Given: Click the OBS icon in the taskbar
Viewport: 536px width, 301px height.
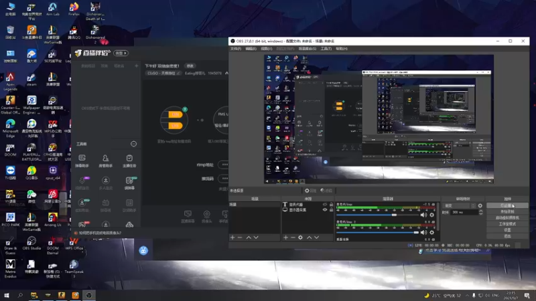Looking at the screenshot, I should coord(89,295).
